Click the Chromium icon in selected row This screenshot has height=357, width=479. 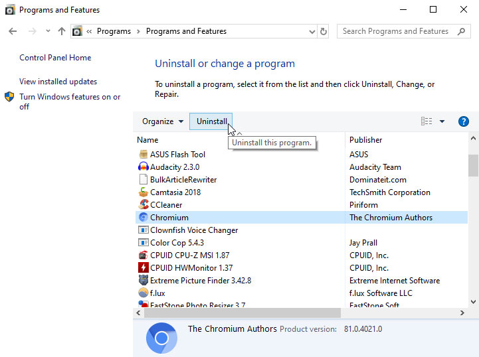[x=143, y=217]
